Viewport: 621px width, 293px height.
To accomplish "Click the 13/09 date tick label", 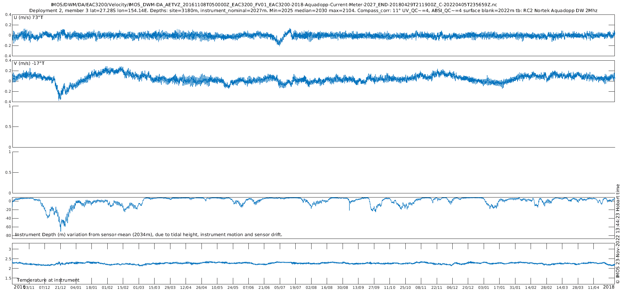I will 358,288.
